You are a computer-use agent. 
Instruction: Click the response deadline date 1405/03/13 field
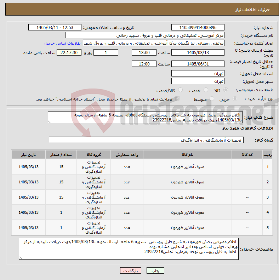click(x=198, y=52)
